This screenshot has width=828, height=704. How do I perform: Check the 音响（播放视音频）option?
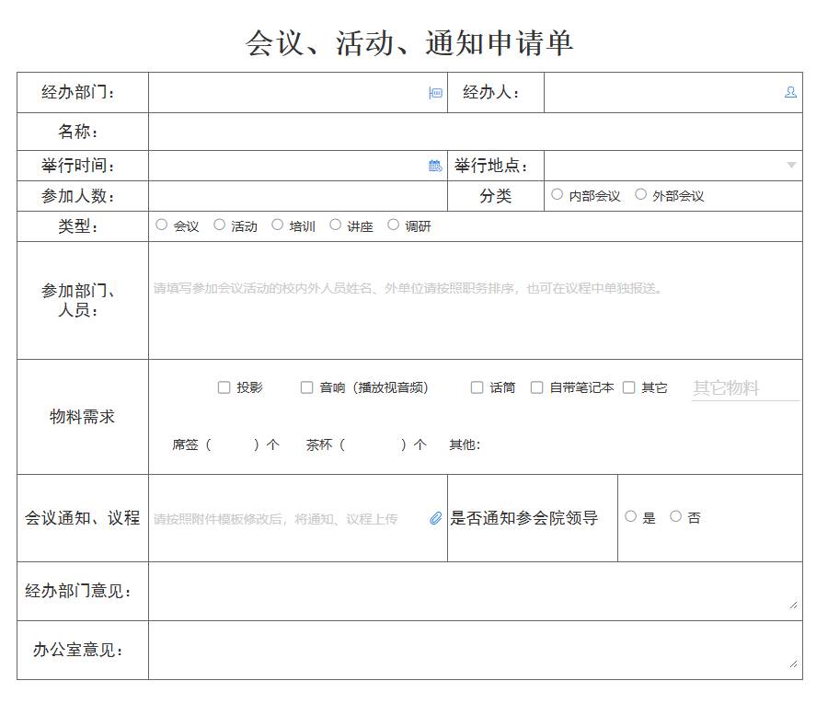(306, 388)
